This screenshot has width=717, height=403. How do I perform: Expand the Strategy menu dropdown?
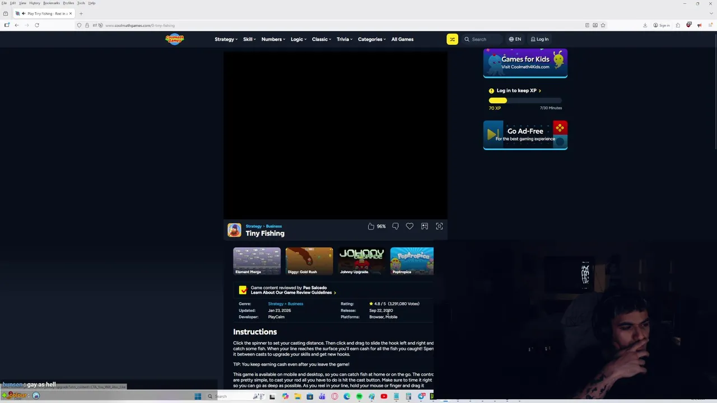click(x=226, y=39)
